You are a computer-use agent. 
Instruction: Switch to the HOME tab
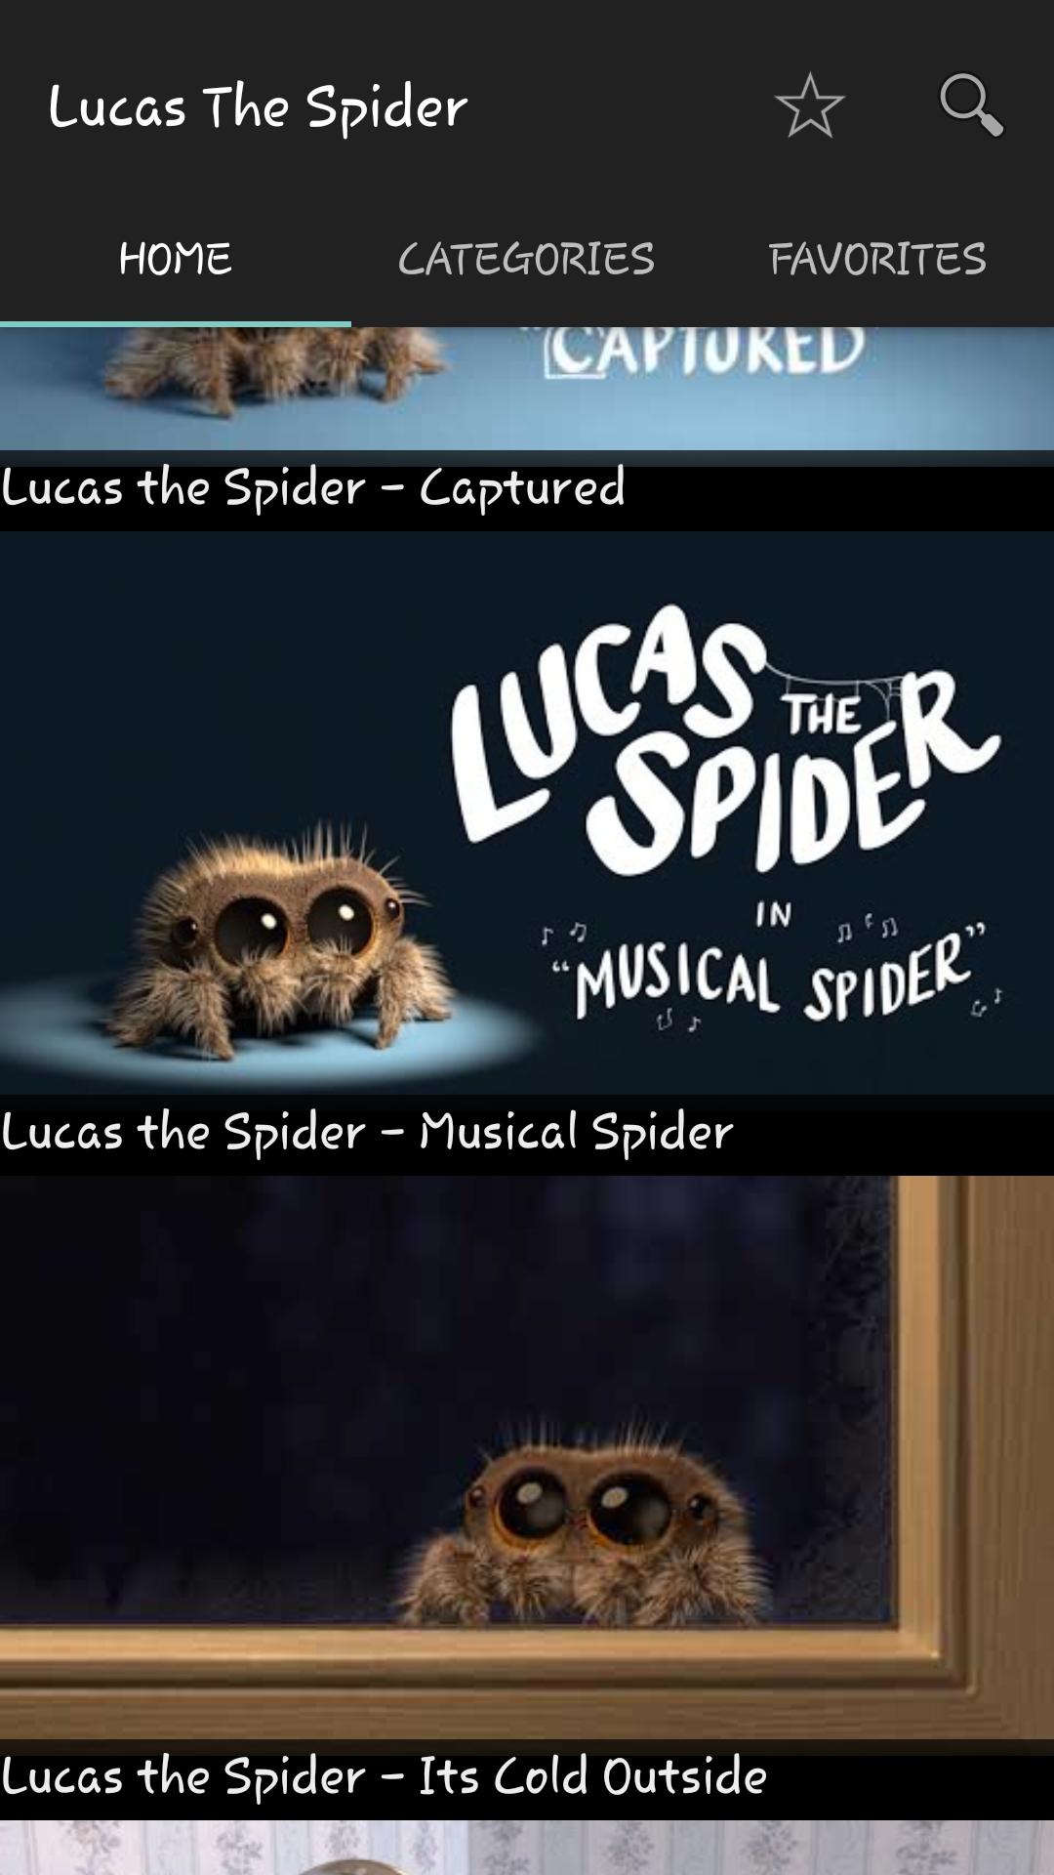(176, 259)
